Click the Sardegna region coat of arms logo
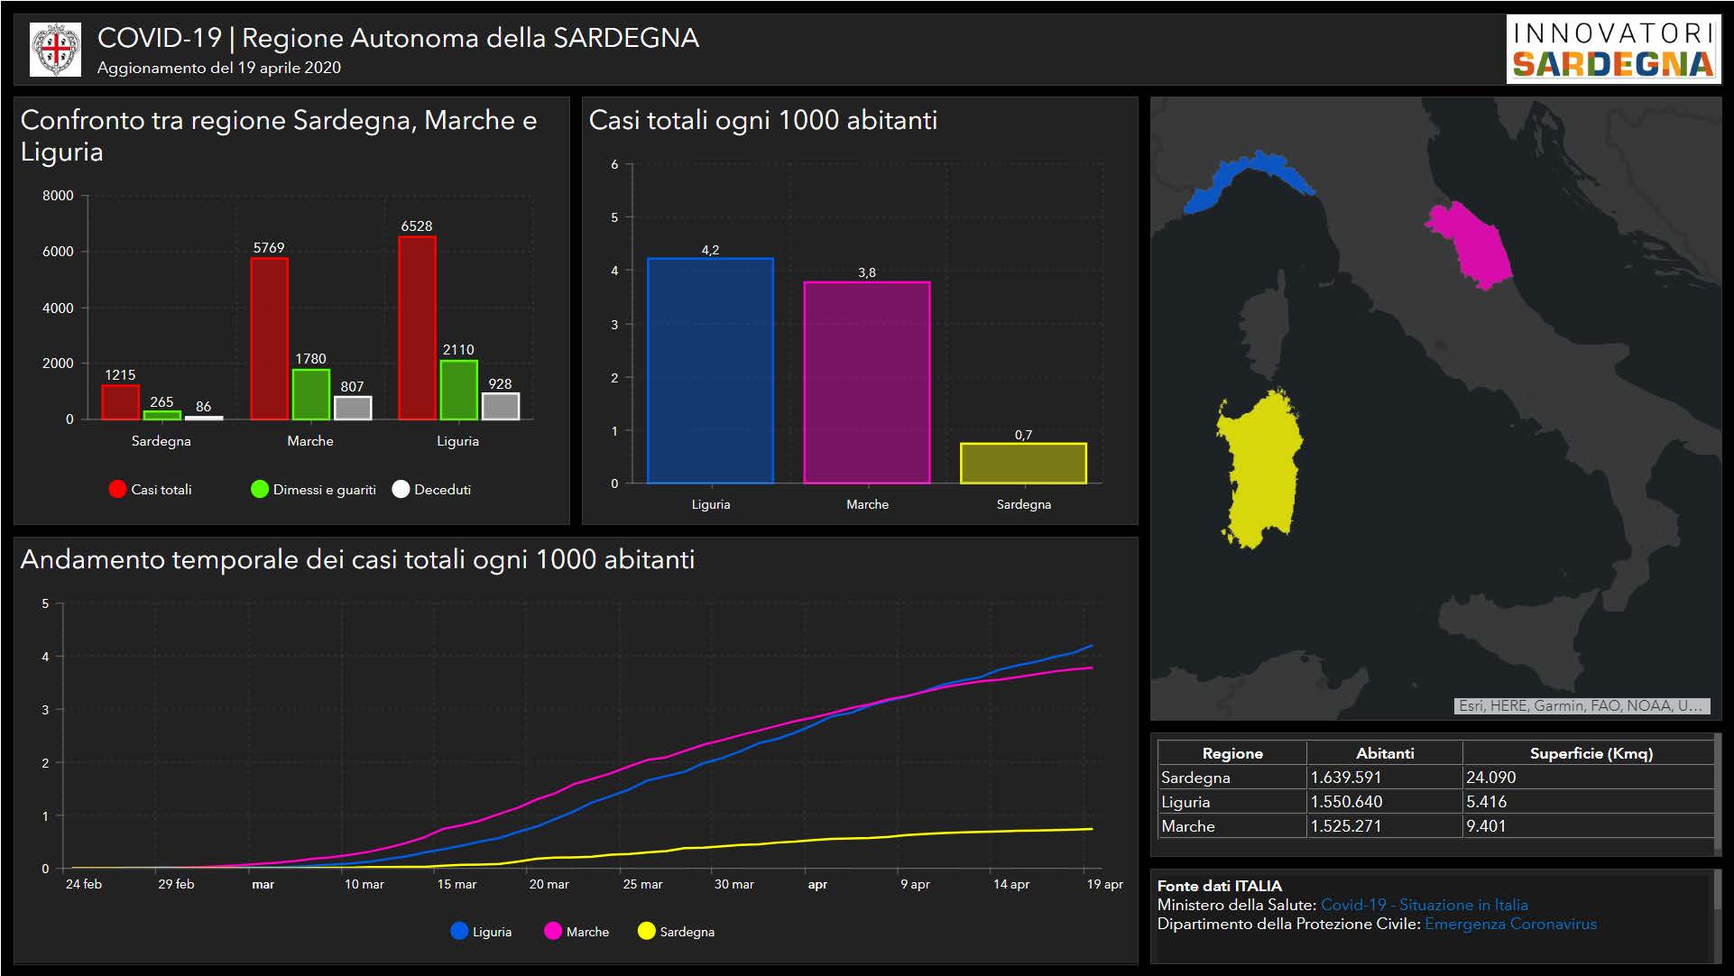 55,51
